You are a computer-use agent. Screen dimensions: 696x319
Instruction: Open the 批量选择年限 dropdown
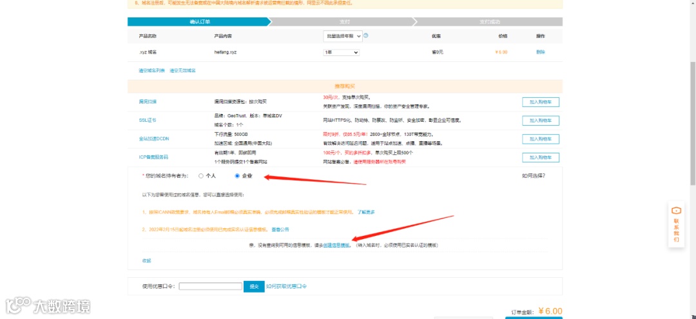tap(343, 36)
